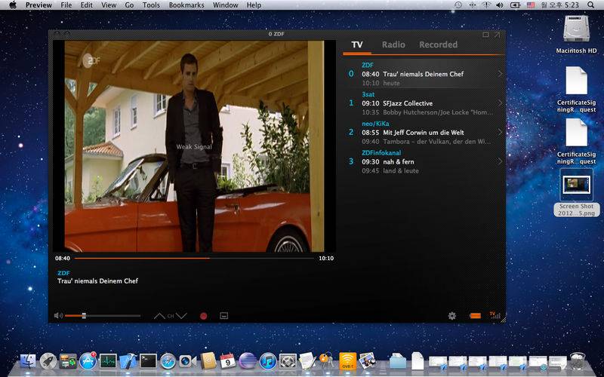
Task: Select the ZDFinfokanal channel name
Action: click(x=381, y=153)
